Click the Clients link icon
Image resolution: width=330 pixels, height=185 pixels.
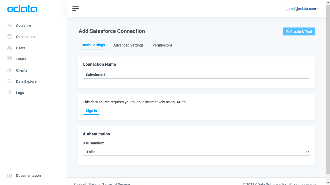point(10,70)
